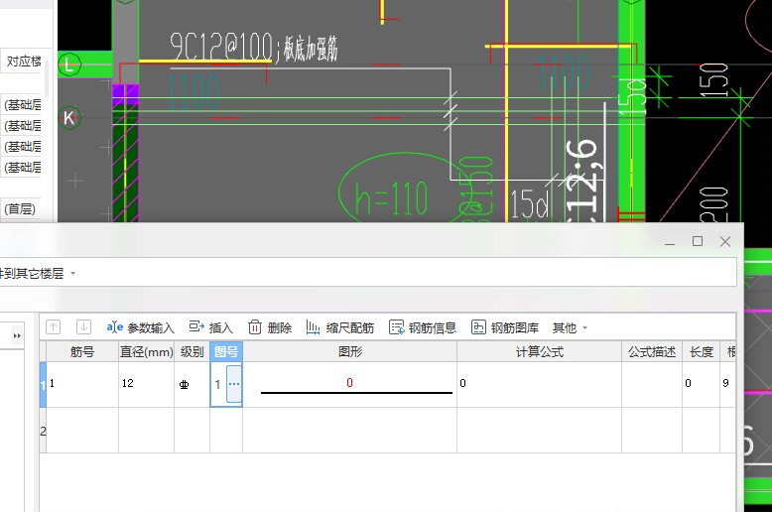Select the 图形 column header

350,351
